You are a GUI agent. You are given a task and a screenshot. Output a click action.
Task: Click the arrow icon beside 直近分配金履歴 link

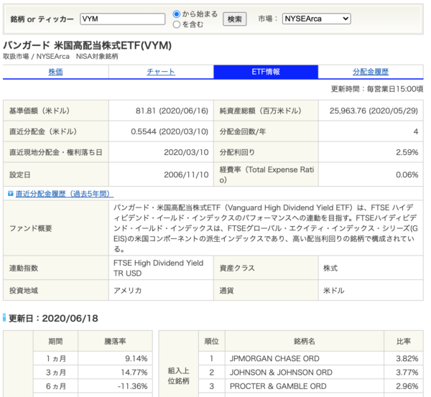click(x=11, y=194)
